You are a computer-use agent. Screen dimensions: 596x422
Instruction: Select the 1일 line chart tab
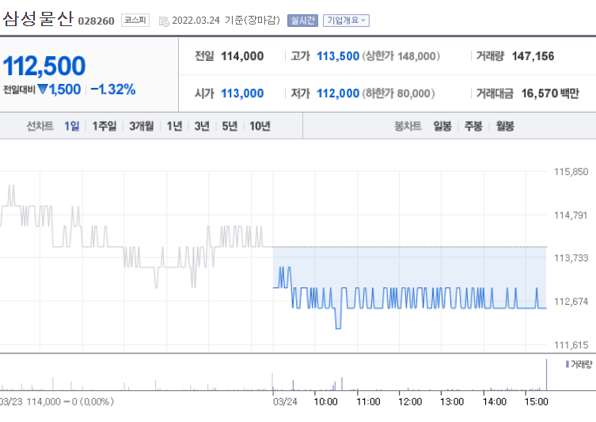coord(71,126)
